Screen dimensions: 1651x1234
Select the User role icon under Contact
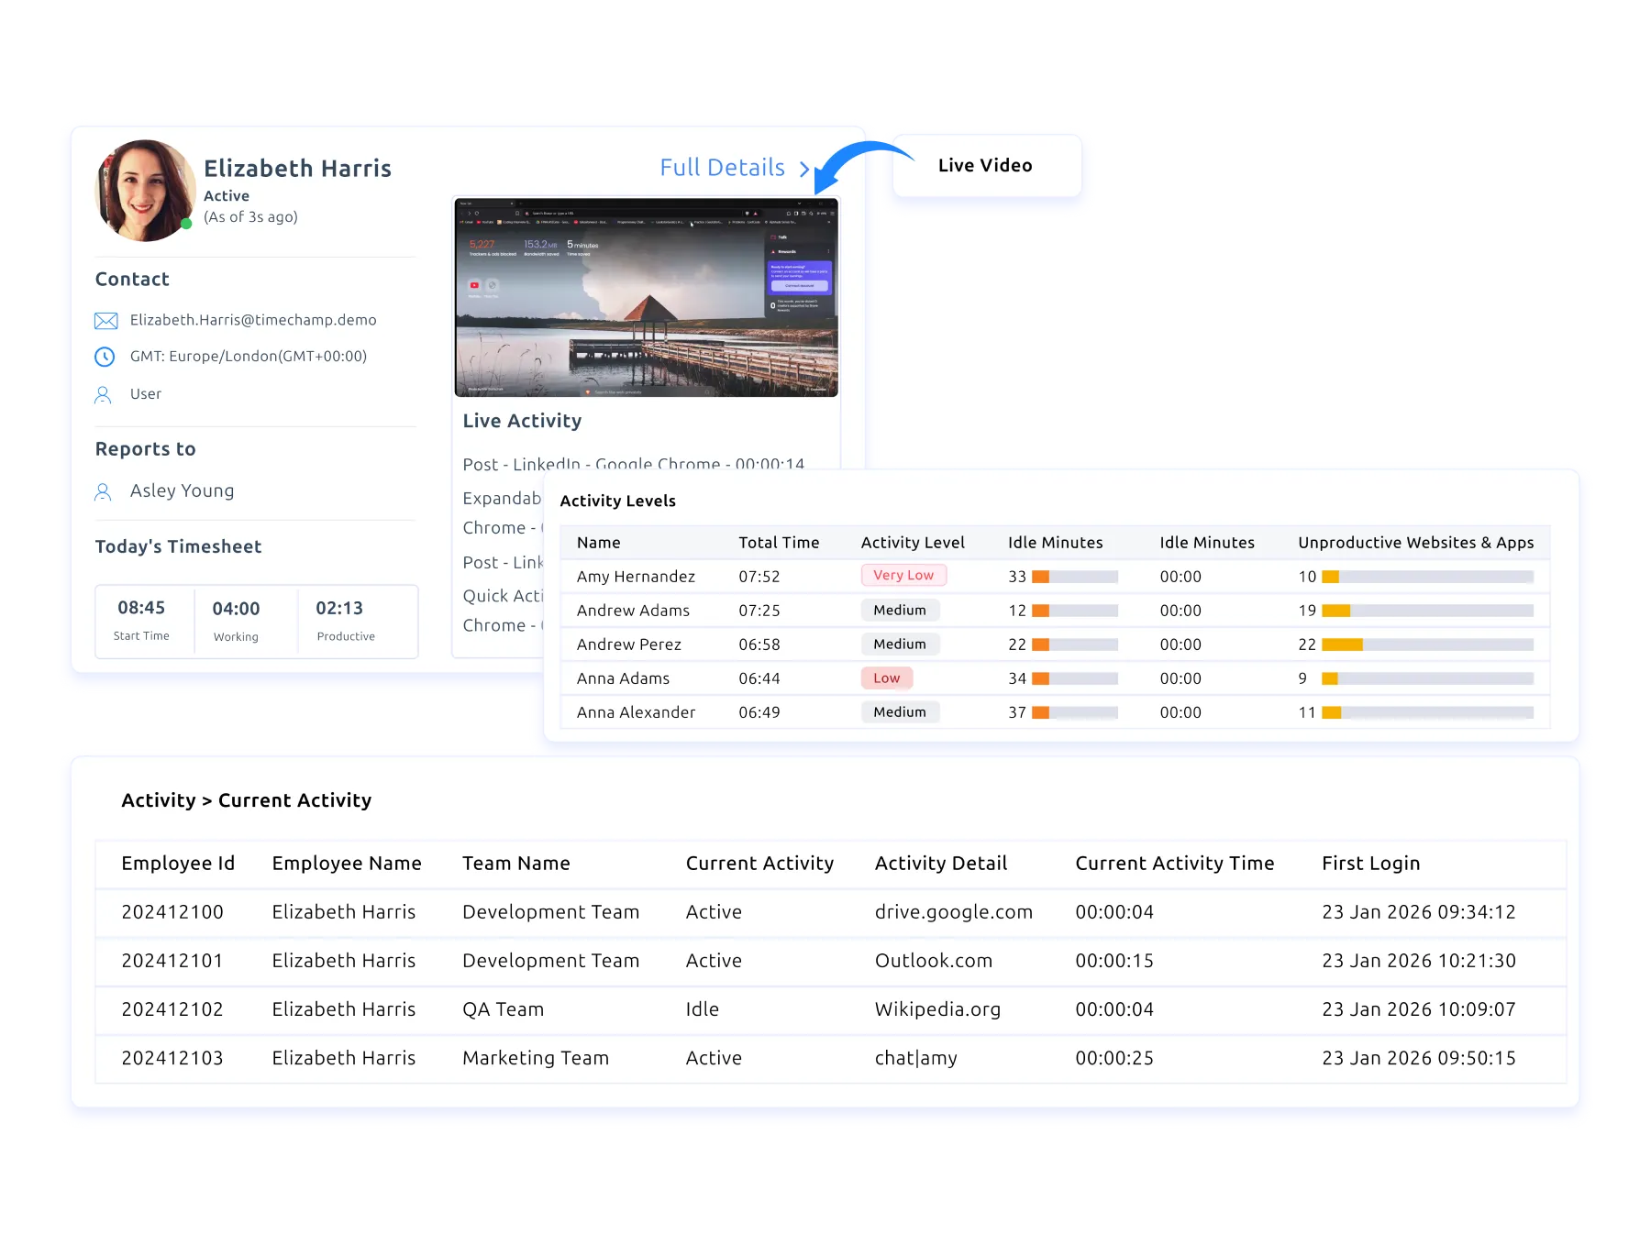click(104, 394)
